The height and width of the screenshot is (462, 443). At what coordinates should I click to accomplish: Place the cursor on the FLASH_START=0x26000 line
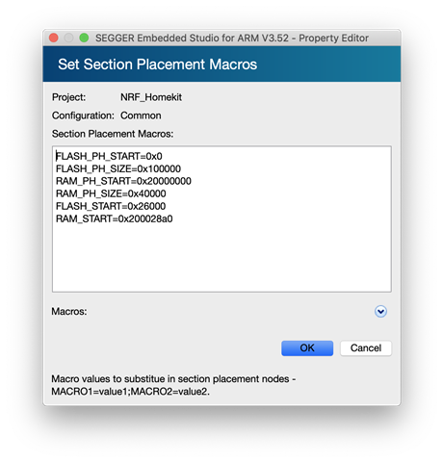click(x=111, y=206)
